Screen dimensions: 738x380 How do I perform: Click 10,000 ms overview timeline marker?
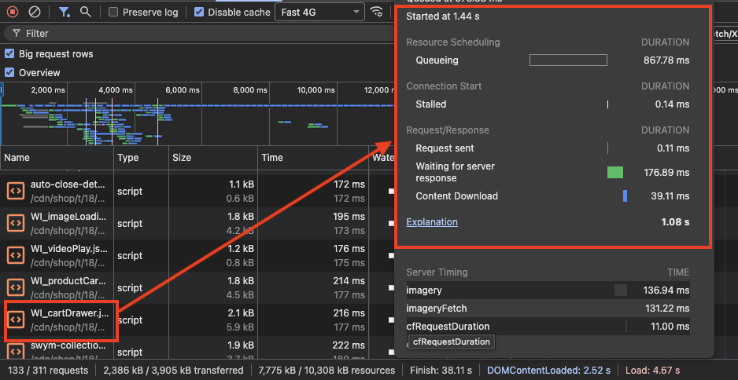click(315, 90)
